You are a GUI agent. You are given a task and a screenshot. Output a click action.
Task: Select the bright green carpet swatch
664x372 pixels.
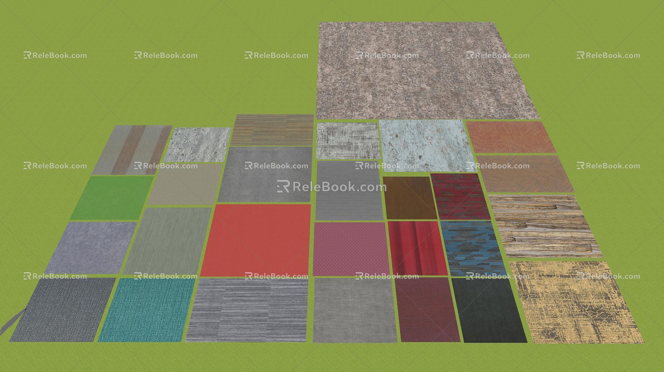[x=112, y=198]
